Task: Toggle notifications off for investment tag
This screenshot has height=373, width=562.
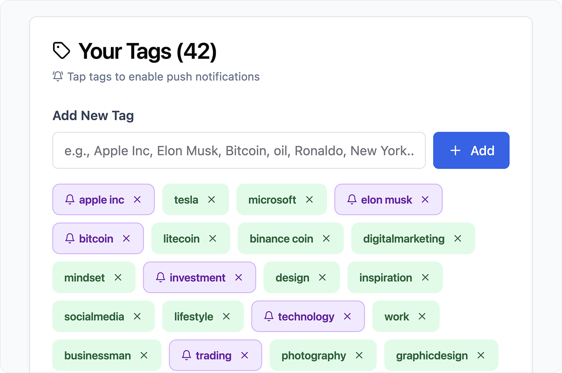Action: [160, 277]
